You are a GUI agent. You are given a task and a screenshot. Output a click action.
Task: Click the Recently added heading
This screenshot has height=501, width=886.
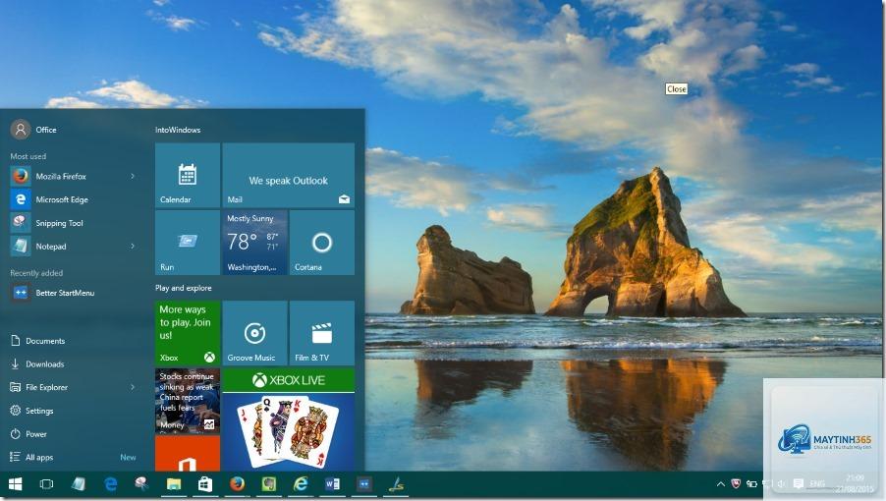pos(36,273)
